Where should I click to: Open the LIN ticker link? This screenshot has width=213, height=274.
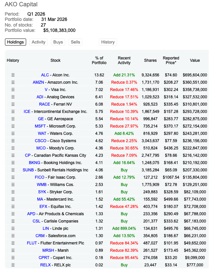point(46,228)
